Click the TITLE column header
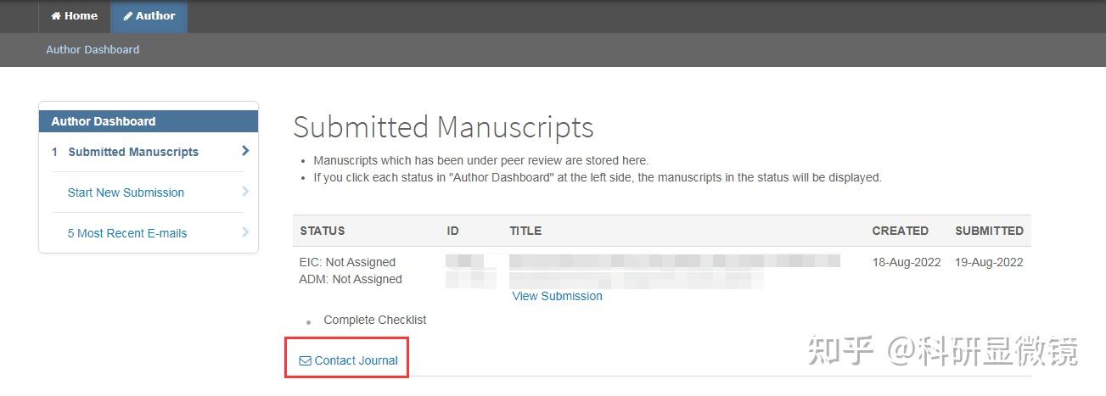This screenshot has width=1106, height=396. click(525, 231)
